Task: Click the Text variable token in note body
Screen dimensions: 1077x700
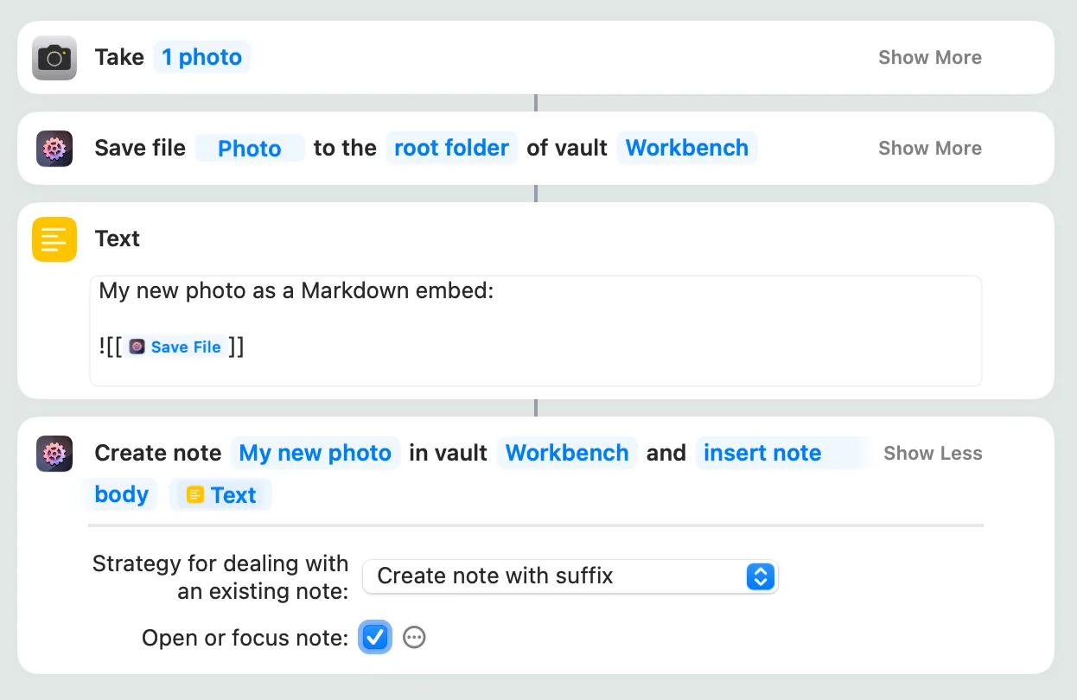Action: click(221, 495)
